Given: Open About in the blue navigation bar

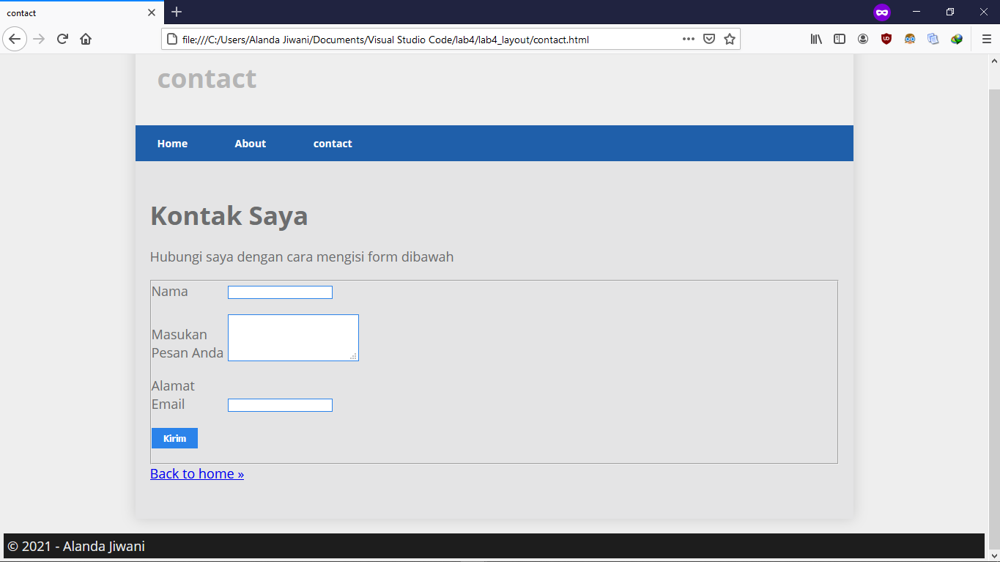Looking at the screenshot, I should [x=251, y=144].
